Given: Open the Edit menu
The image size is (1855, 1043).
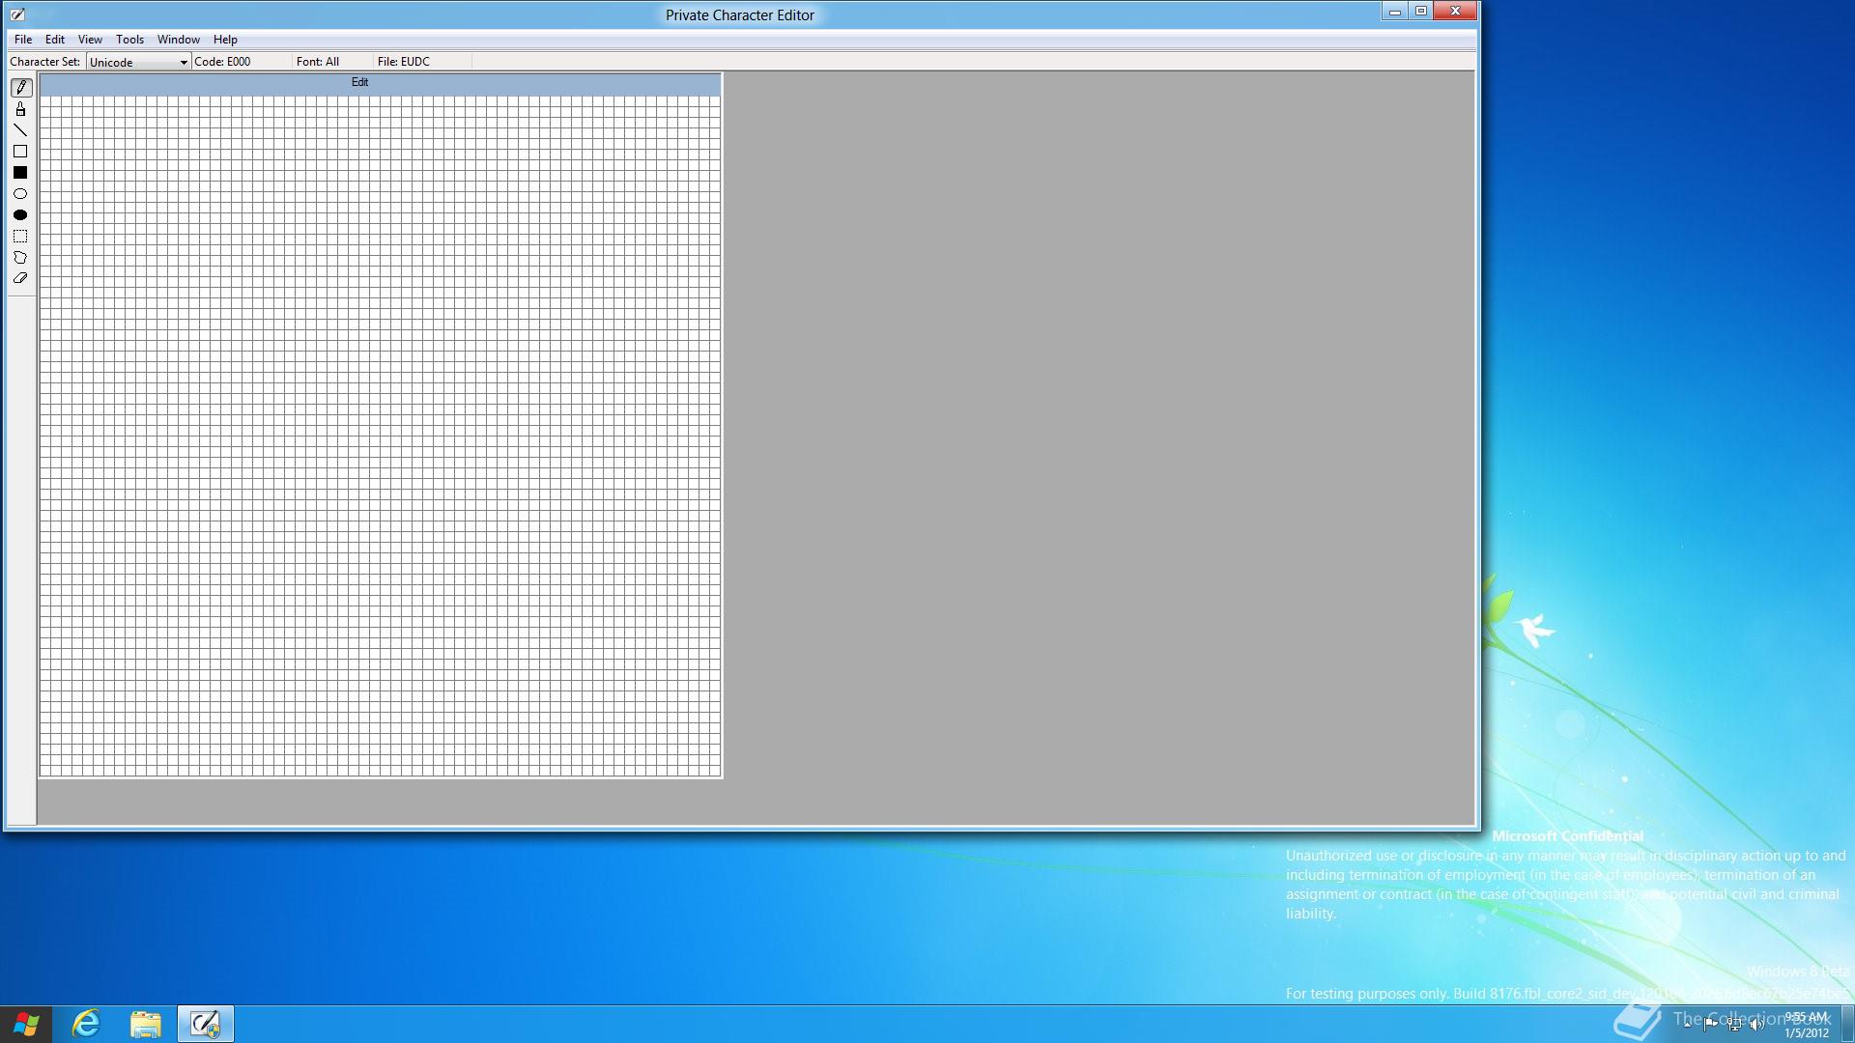Looking at the screenshot, I should point(55,40).
